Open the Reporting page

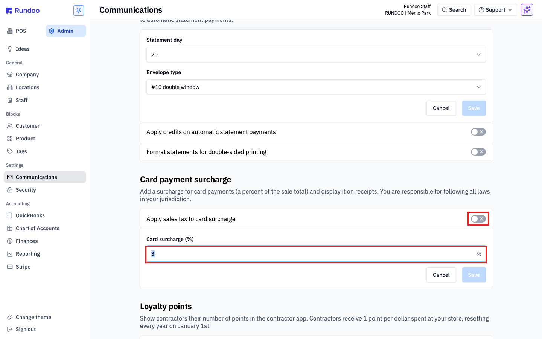pos(45,254)
